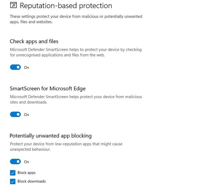Select Potentially unwanted app blocking heading
Viewport: 200px width, 186px height.
[51, 136]
